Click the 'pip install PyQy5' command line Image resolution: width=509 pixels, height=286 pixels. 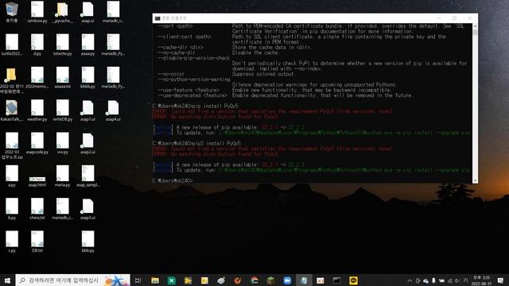[195, 106]
